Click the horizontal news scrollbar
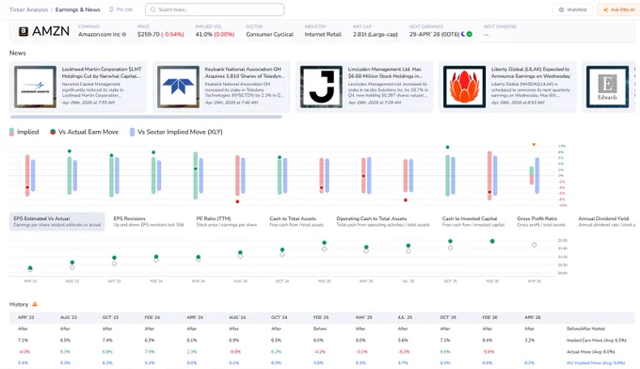 (x=146, y=117)
